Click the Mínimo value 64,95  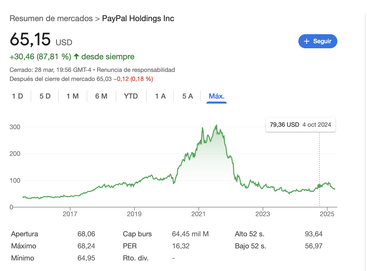point(86,258)
